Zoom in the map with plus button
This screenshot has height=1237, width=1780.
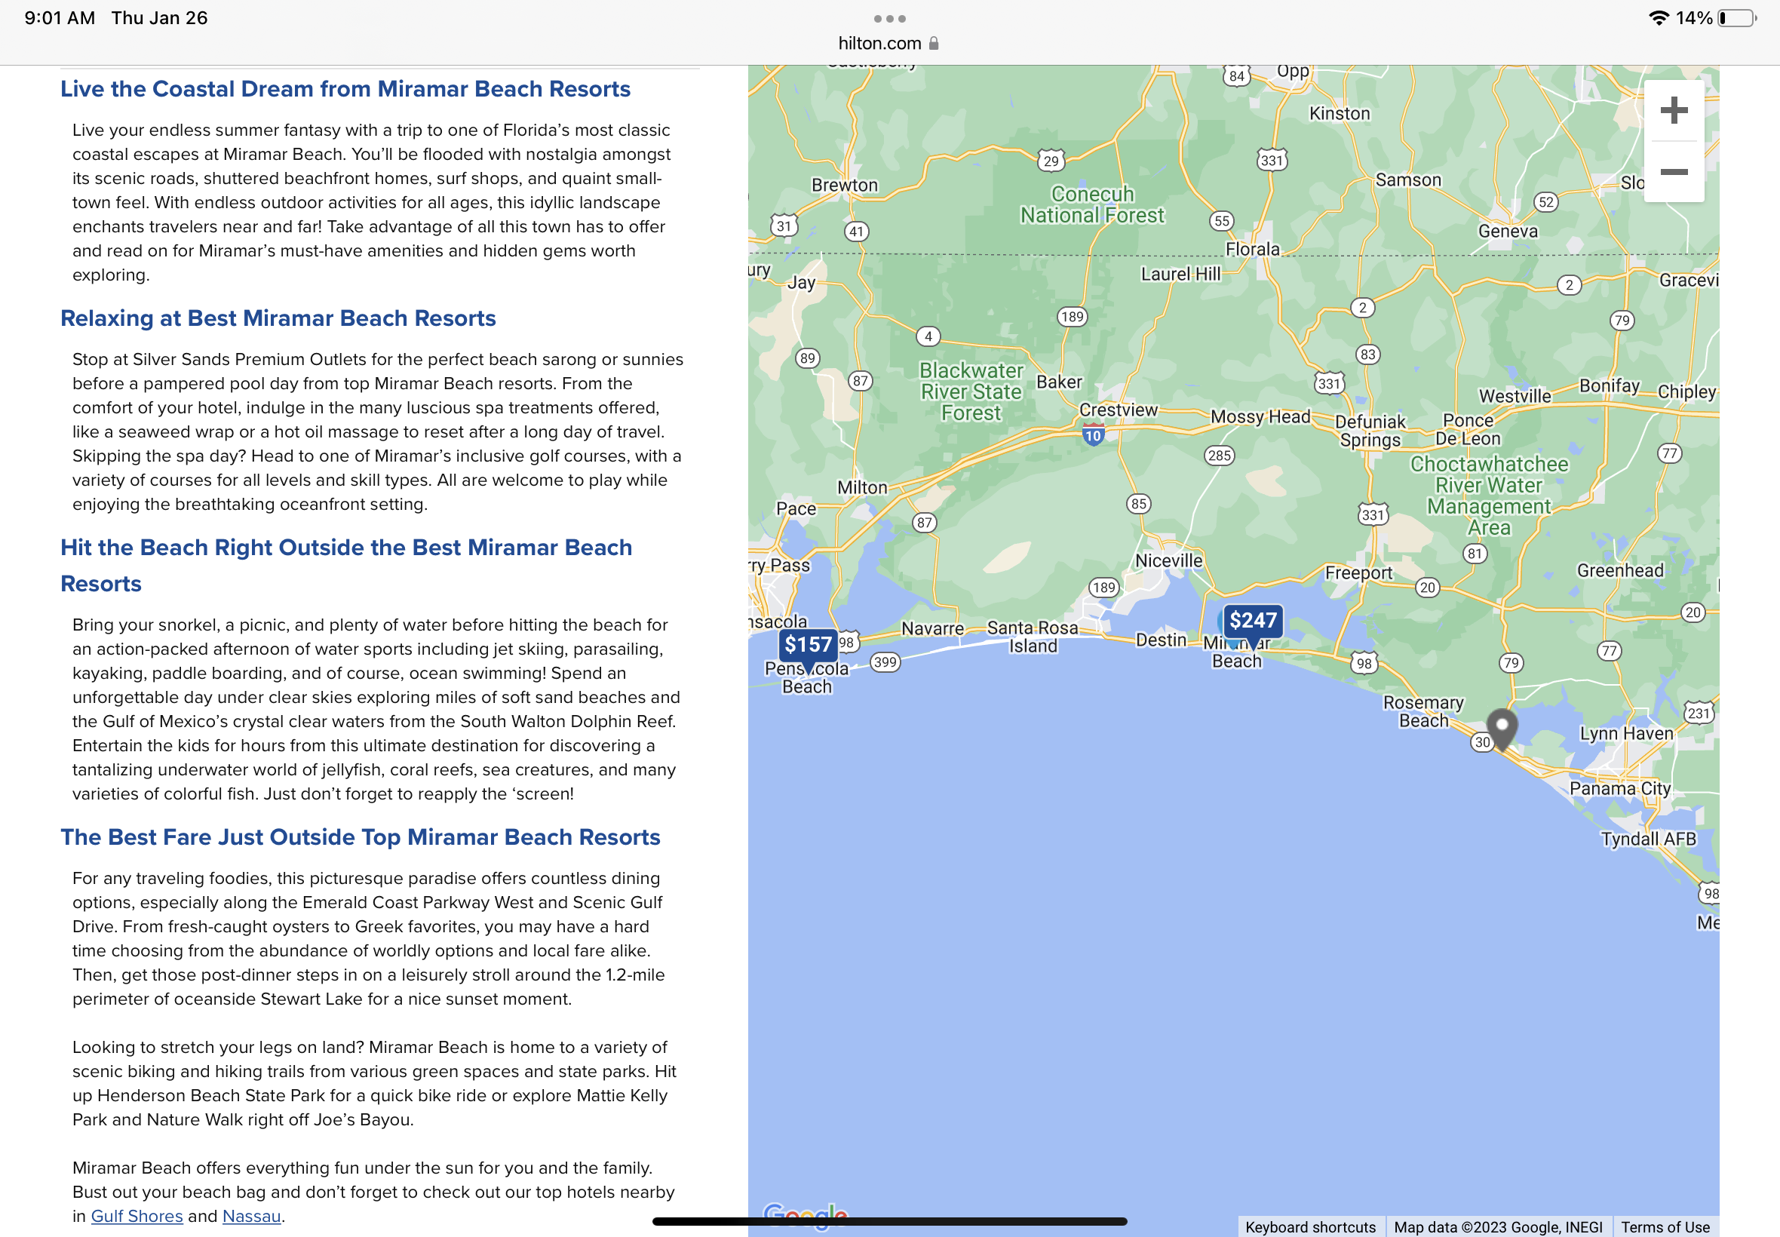[1674, 110]
